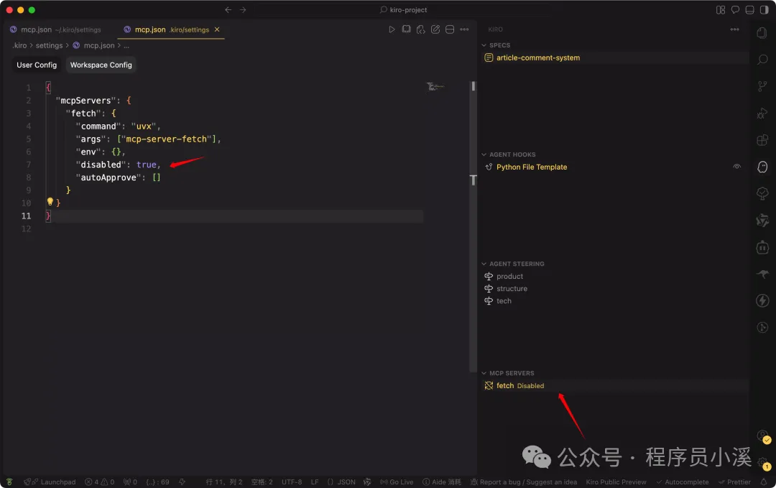Click the 行 11, 列 2 cursor position indicator

[224, 482]
